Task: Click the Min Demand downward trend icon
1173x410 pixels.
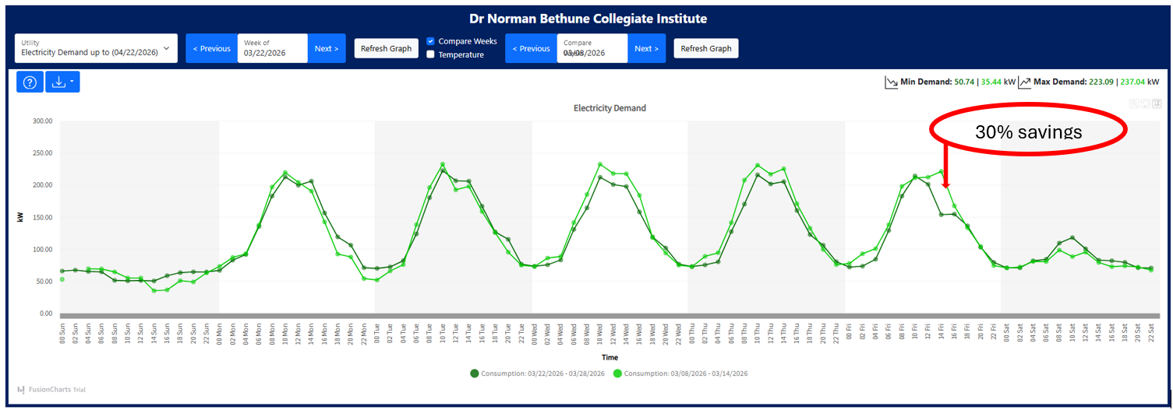Action: (891, 82)
